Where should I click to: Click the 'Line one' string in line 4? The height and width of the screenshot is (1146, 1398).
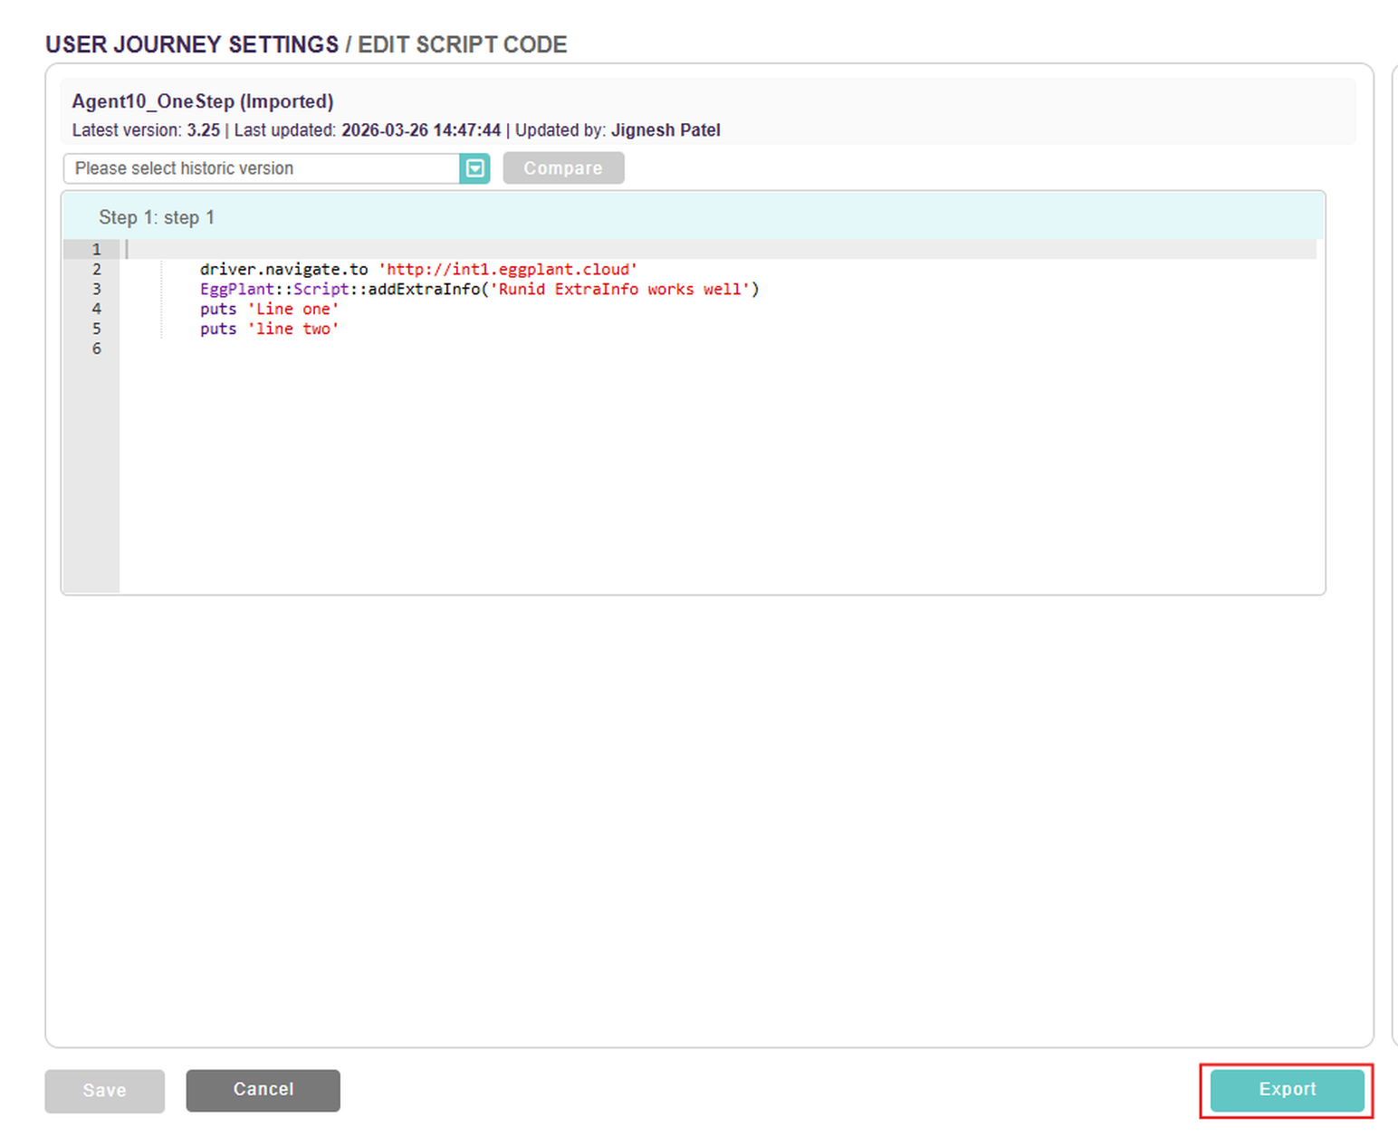[293, 309]
